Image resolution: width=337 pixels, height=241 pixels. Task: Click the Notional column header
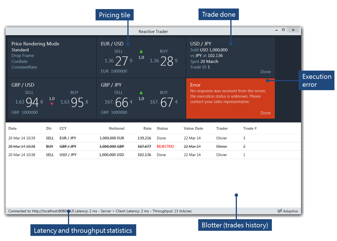point(117,128)
